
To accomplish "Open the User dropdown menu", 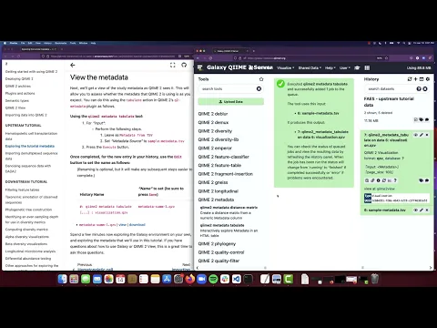I will coord(344,67).
